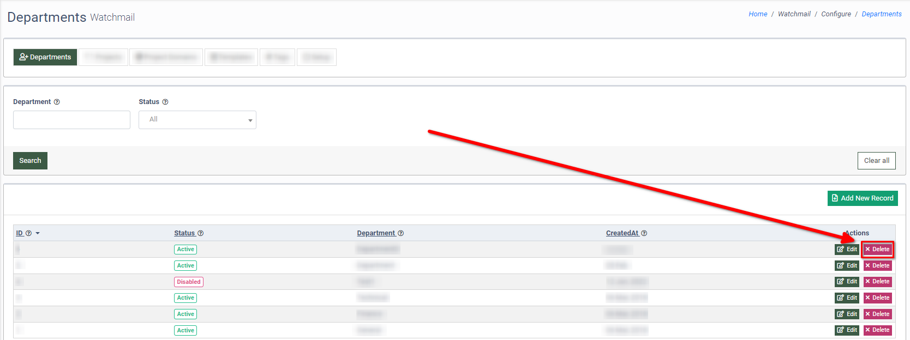910x340 pixels.
Task: Focus the Department text input field
Action: pos(71,120)
